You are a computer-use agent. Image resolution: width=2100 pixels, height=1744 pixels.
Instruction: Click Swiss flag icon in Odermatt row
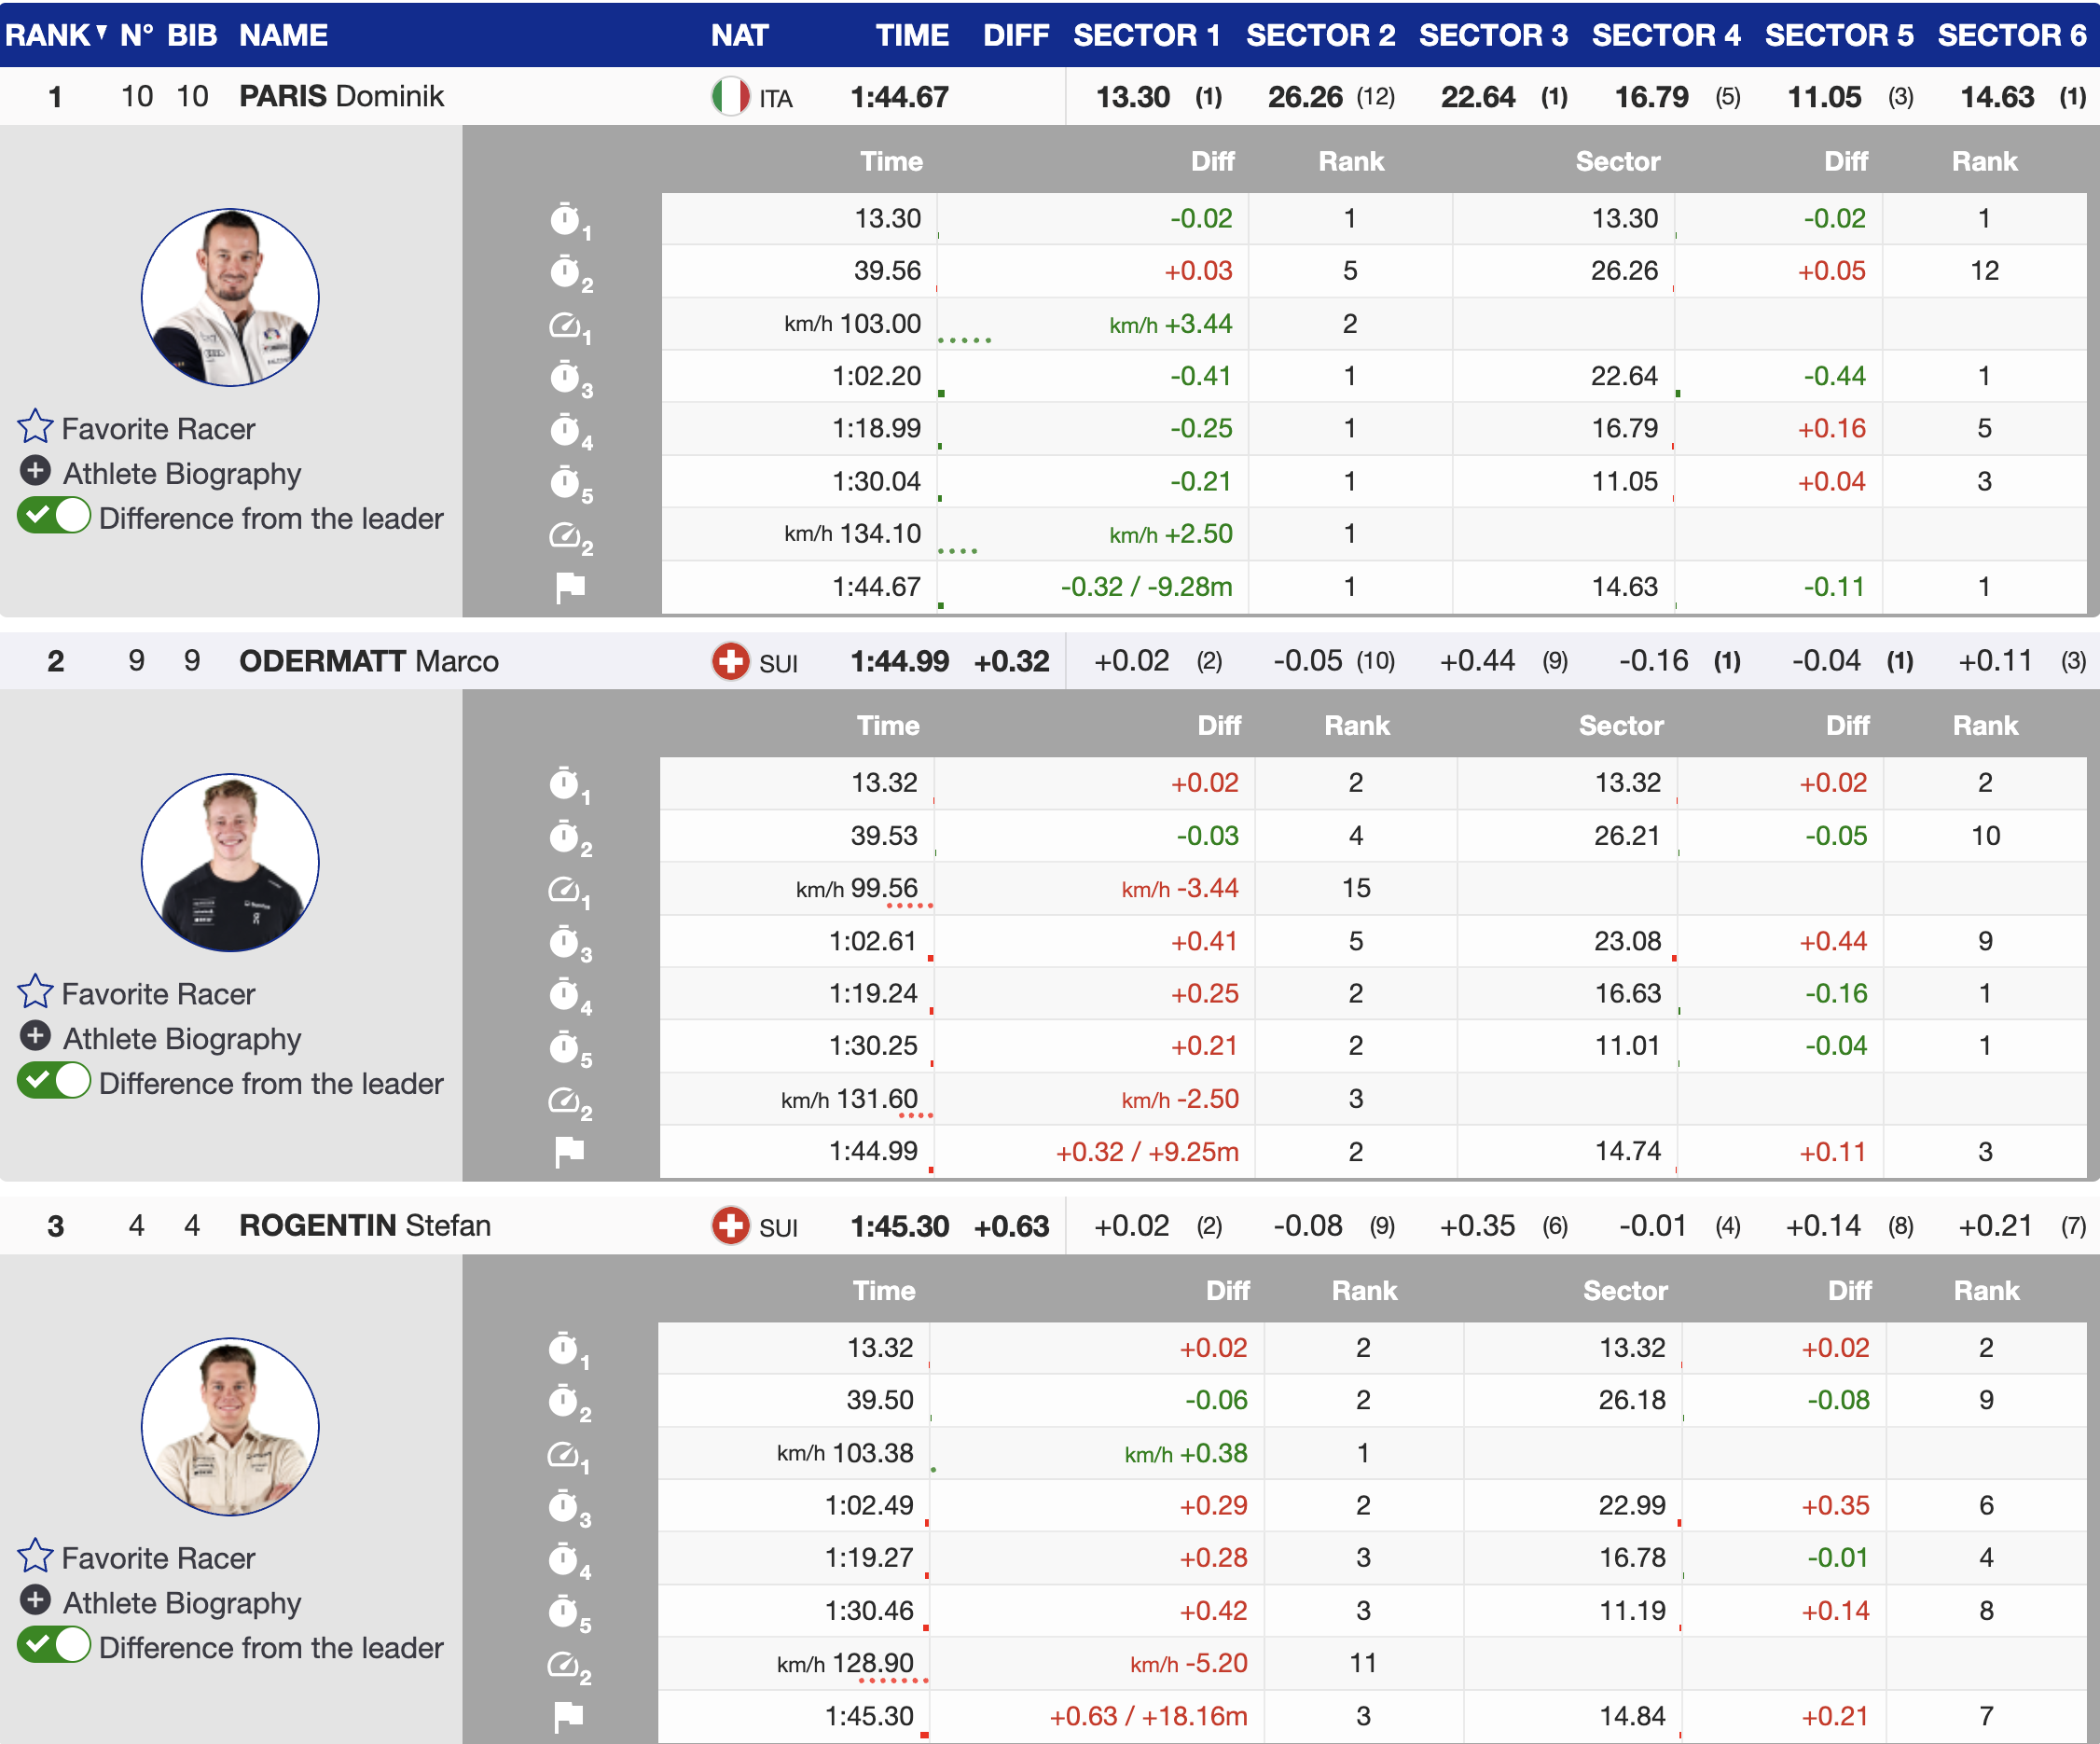click(730, 661)
